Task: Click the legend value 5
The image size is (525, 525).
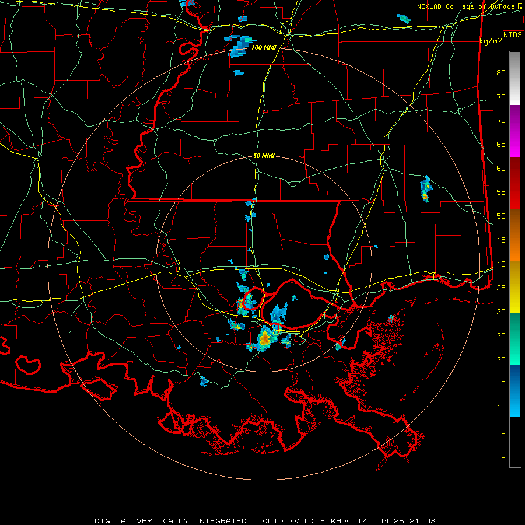Action: (503, 432)
